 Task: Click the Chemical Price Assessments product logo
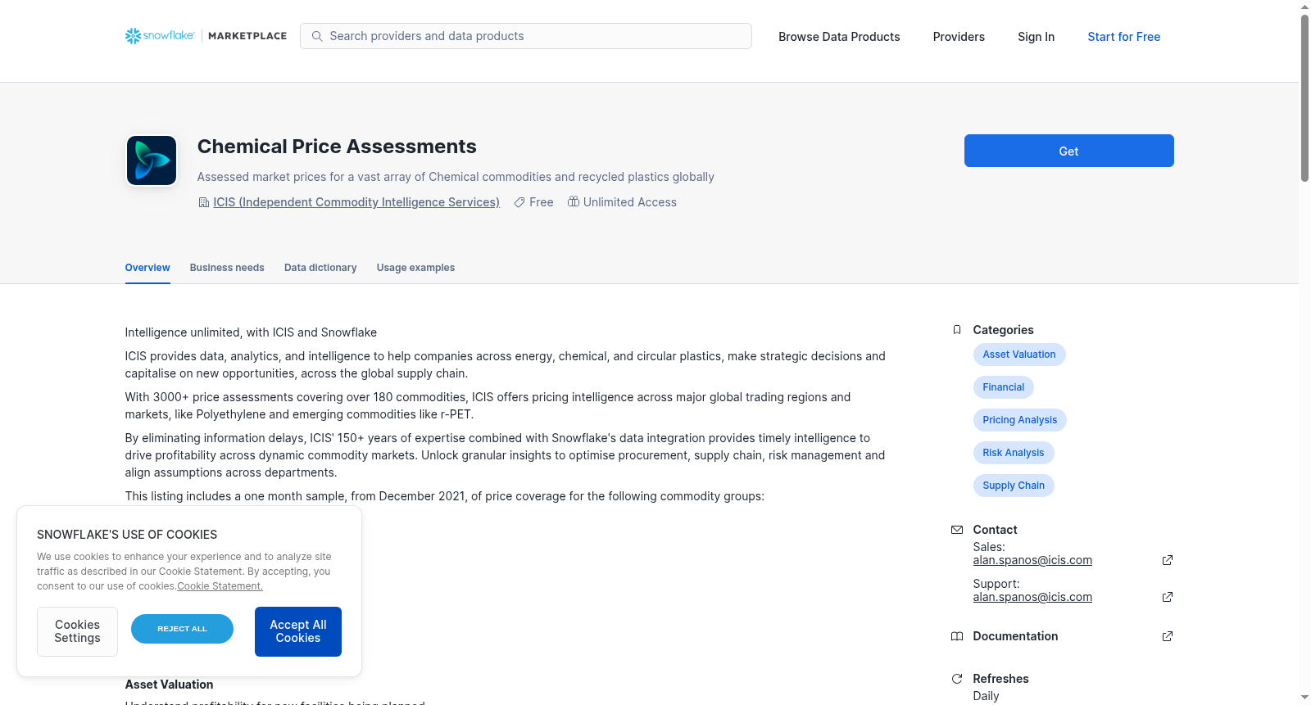click(x=152, y=160)
